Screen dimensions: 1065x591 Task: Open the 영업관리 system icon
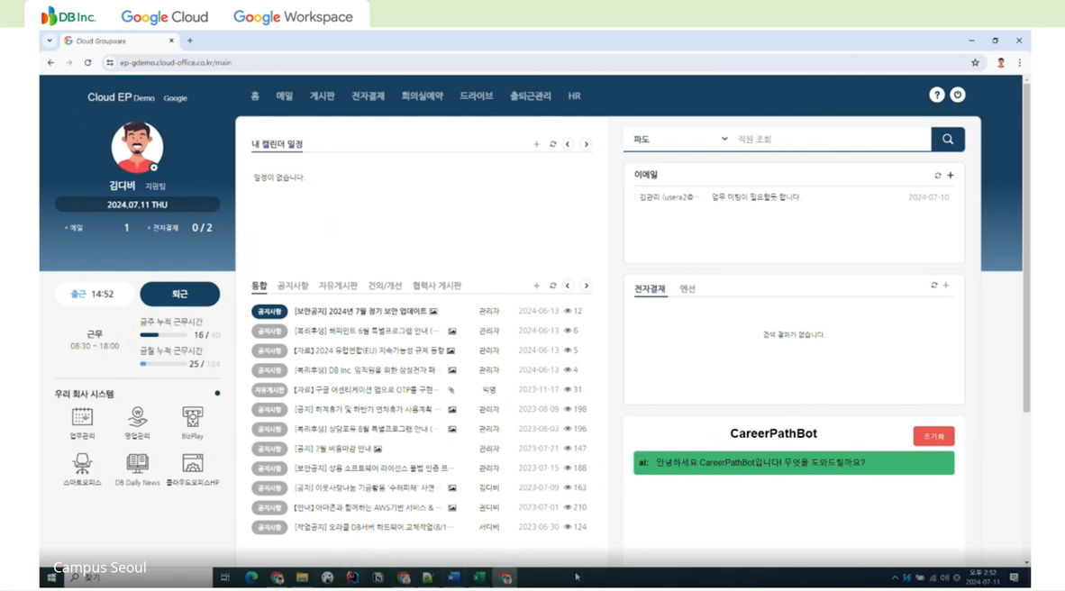137,423
